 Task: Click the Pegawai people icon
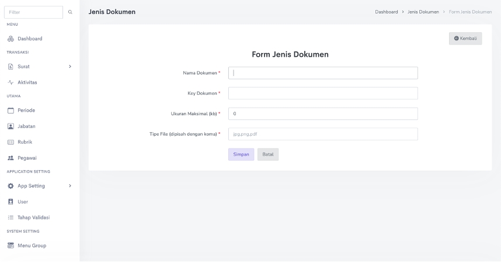tap(11, 158)
